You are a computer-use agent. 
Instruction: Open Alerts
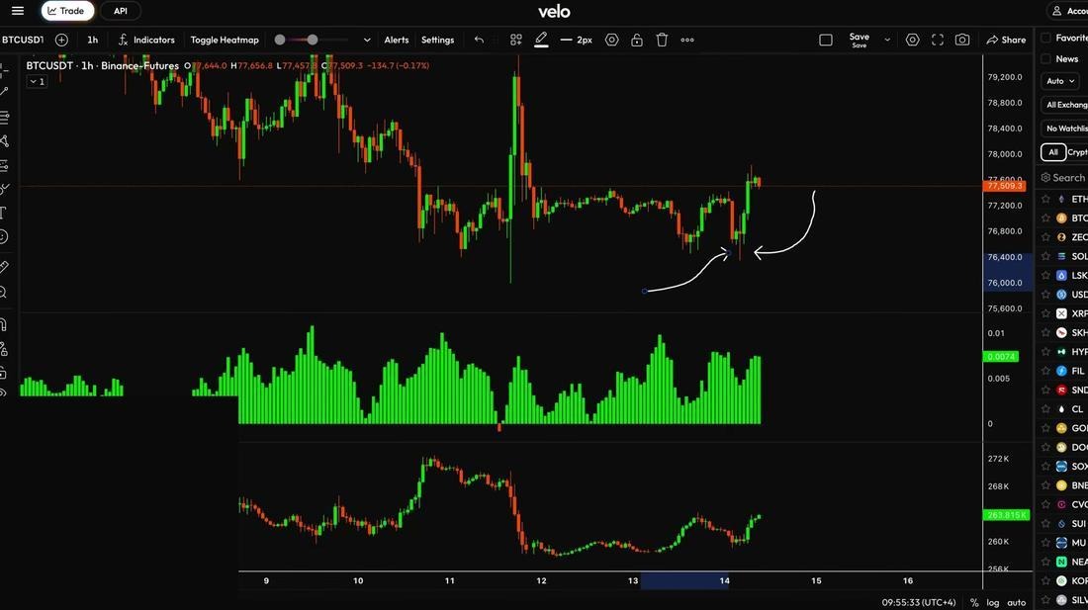[397, 41]
